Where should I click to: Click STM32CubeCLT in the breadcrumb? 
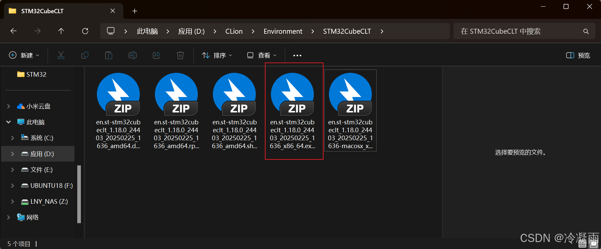point(347,31)
